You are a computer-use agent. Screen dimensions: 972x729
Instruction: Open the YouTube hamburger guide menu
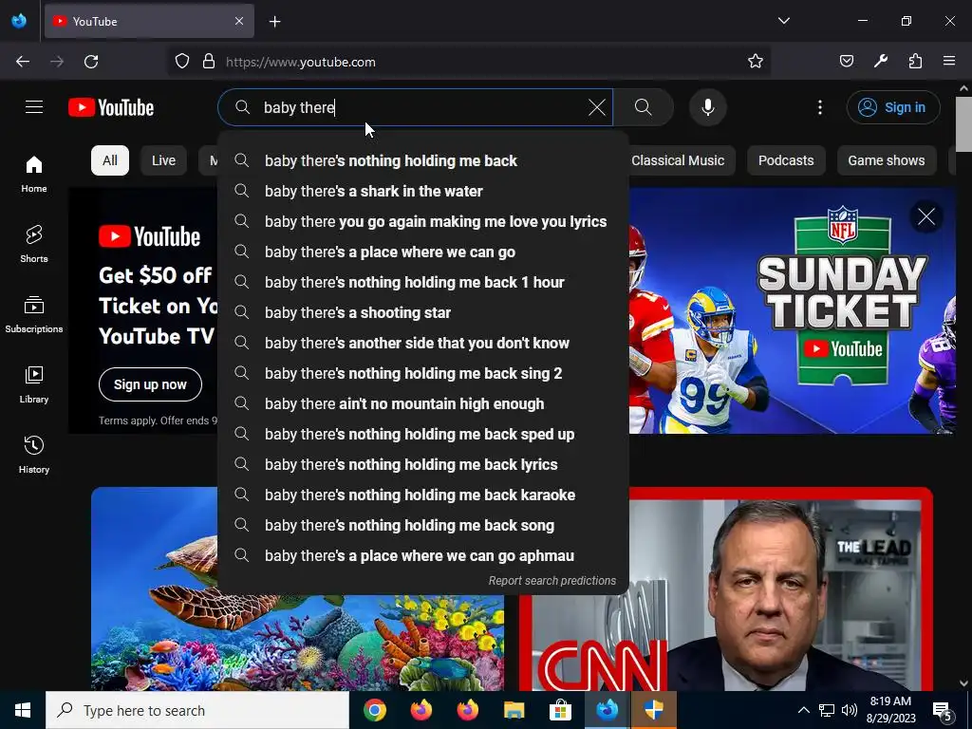pyautogui.click(x=34, y=107)
